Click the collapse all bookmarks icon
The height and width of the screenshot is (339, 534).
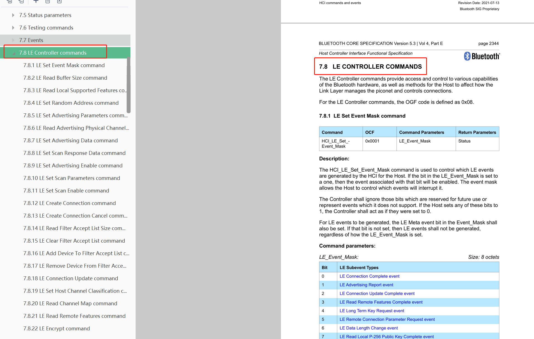pos(21,1)
